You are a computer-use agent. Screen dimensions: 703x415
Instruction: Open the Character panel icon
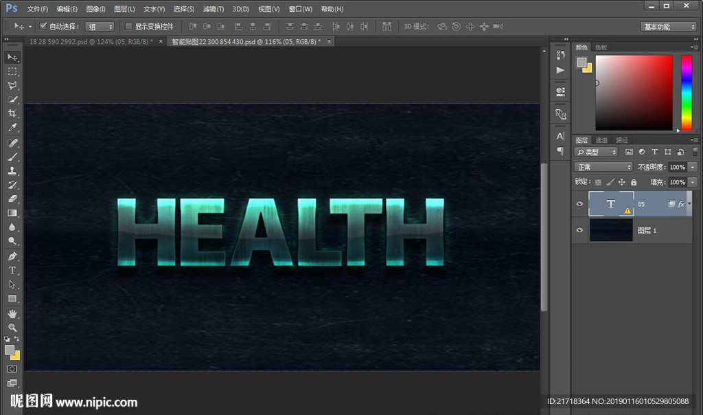[560, 136]
